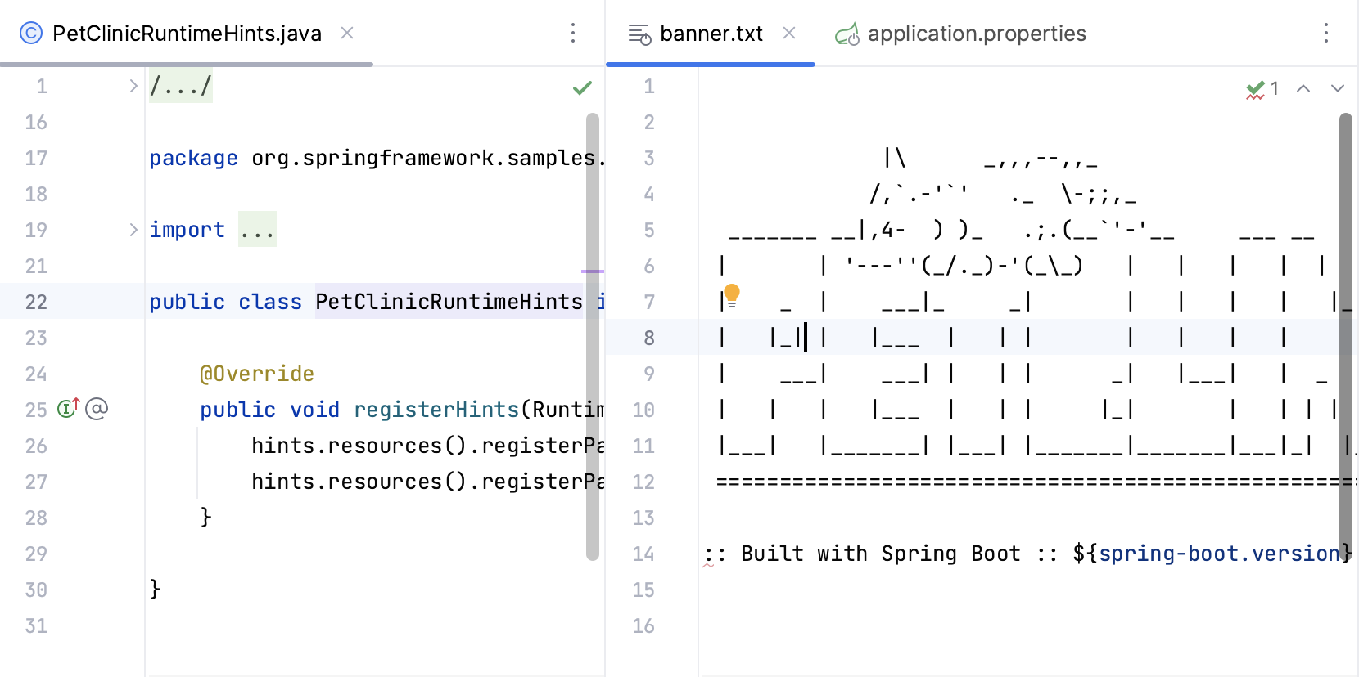Screen dimensions: 1359x677
Task: Click the PetClinicRuntimeHints class name
Action: point(449,302)
